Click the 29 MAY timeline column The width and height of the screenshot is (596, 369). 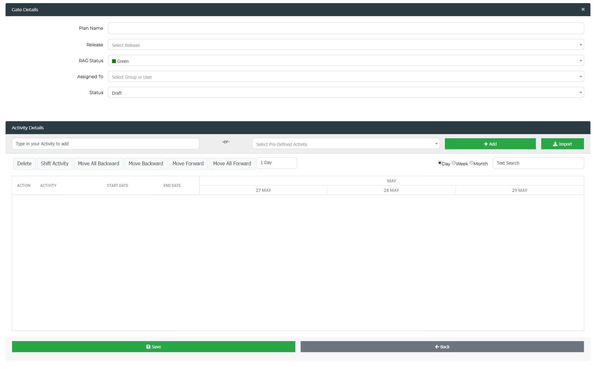[x=520, y=190]
